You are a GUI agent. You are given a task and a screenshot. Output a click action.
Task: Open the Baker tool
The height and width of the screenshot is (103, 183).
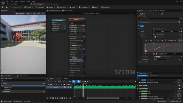click(95, 7)
